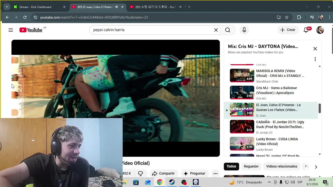This screenshot has height=187, width=333.
Task: Click the ESP language indicator
Action: click(300, 182)
